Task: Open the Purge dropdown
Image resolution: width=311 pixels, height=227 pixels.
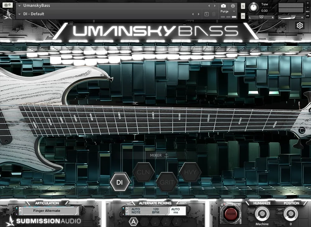Action: coord(234,11)
